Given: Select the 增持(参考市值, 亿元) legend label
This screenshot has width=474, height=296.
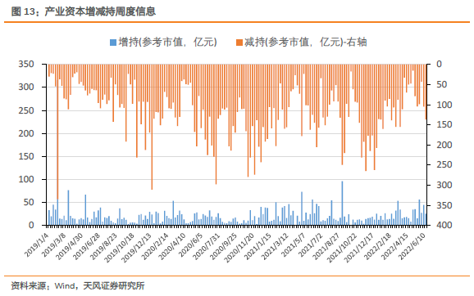Looking at the screenshot, I should [168, 42].
